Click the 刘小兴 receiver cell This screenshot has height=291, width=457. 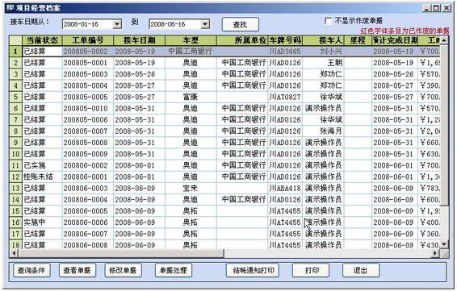pos(324,52)
